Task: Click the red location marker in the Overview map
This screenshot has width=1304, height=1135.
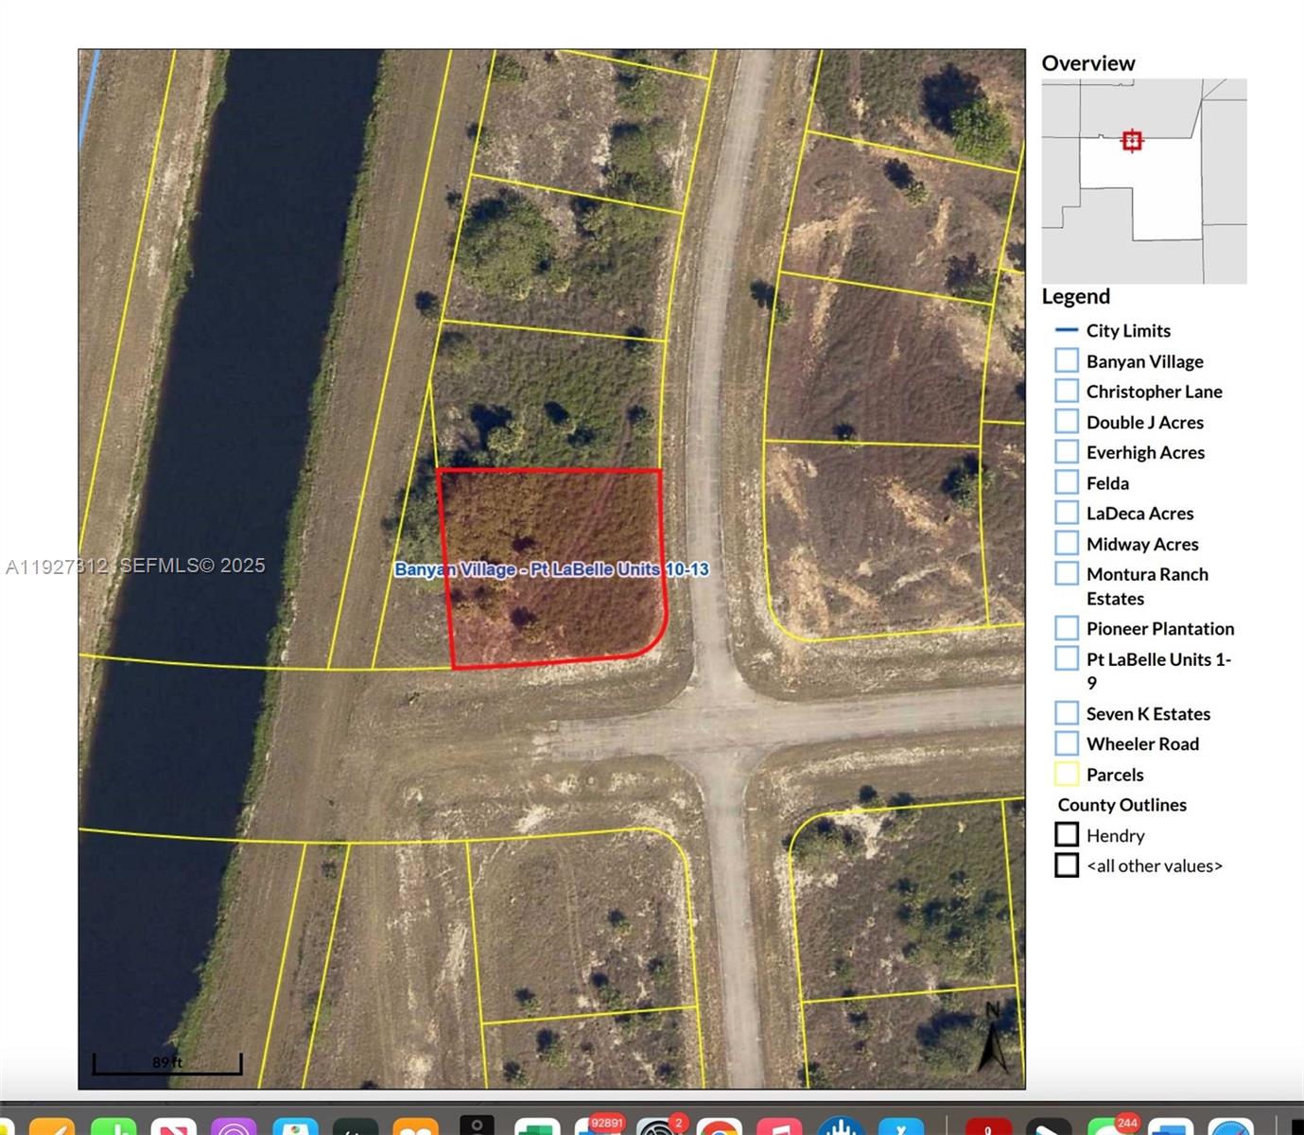Action: click(1133, 140)
